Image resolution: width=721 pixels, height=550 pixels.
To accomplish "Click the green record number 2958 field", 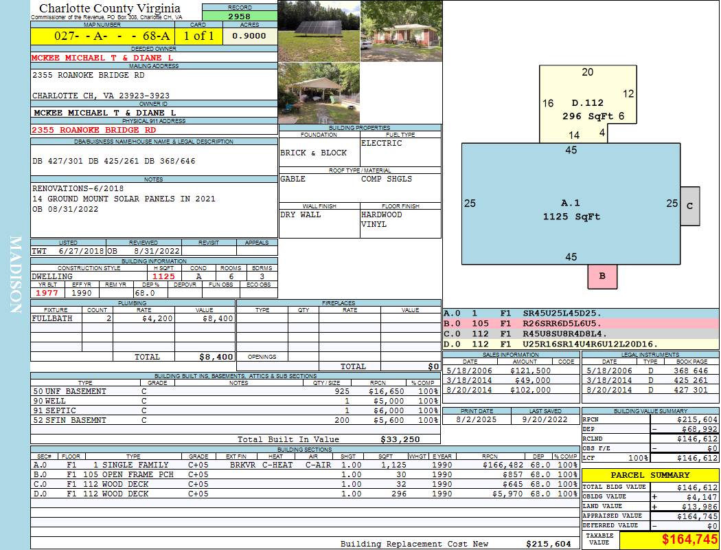I will [x=239, y=16].
